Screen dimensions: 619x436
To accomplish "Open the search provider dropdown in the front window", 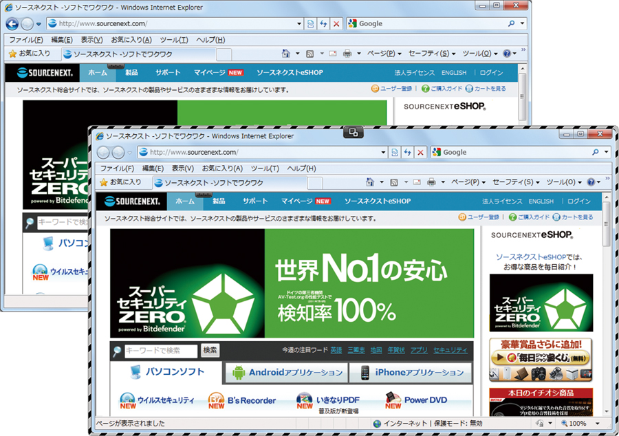I will [x=607, y=152].
